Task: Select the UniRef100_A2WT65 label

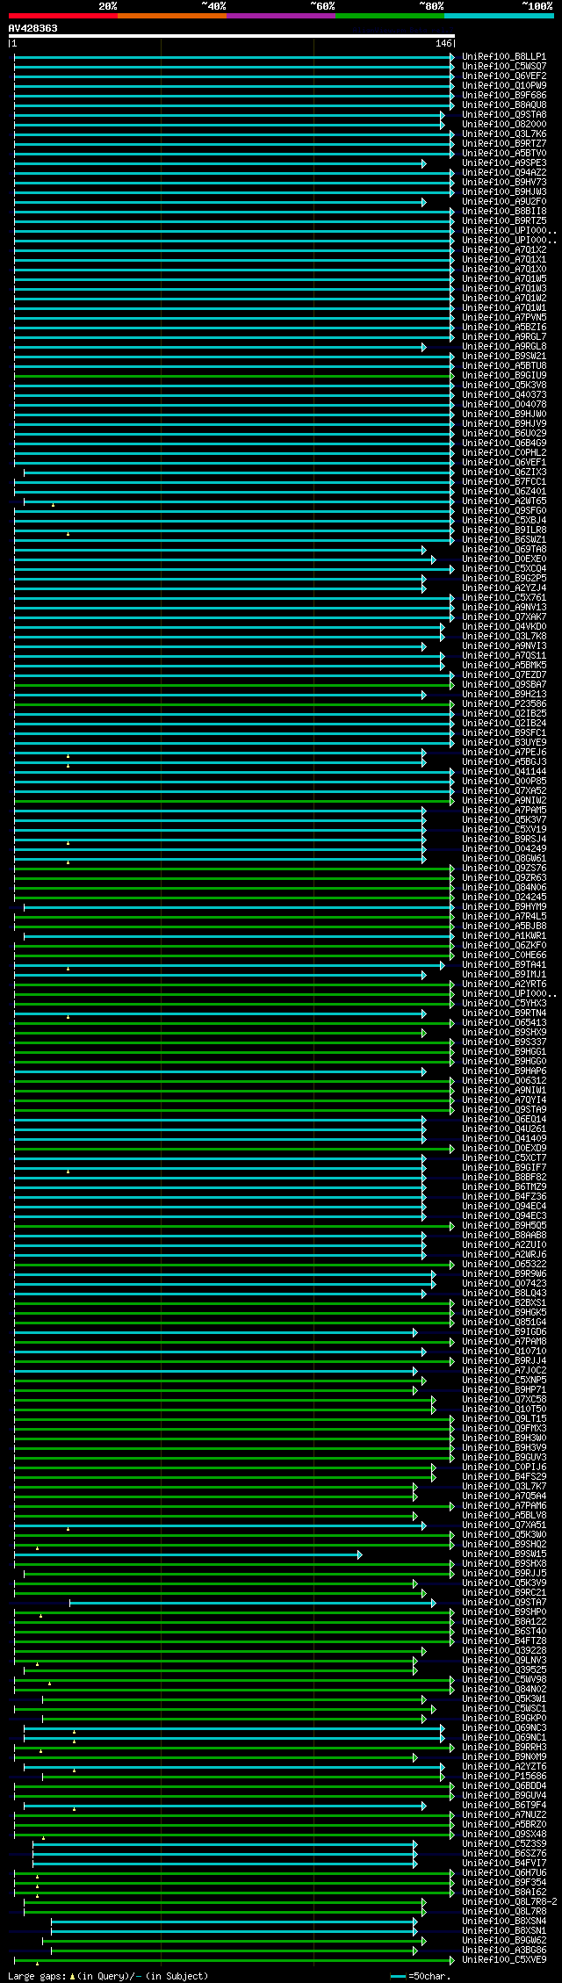Action: [504, 501]
